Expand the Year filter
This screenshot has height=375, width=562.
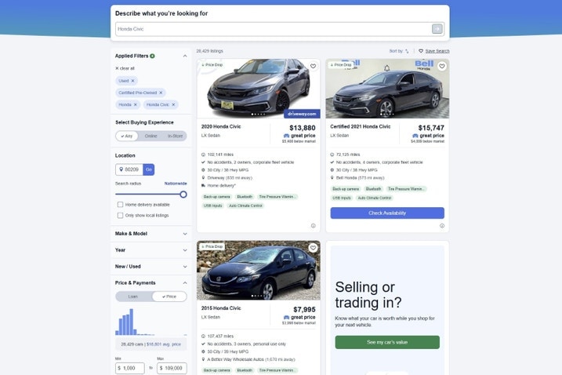pos(185,250)
